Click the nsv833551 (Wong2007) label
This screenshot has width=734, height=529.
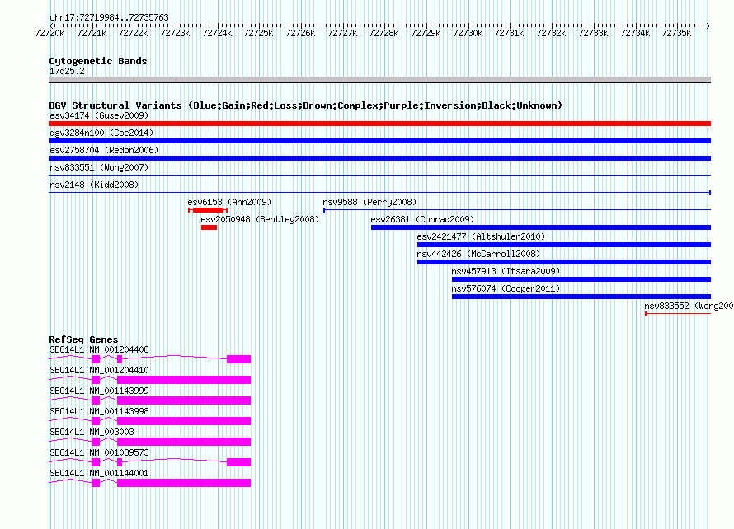point(99,167)
